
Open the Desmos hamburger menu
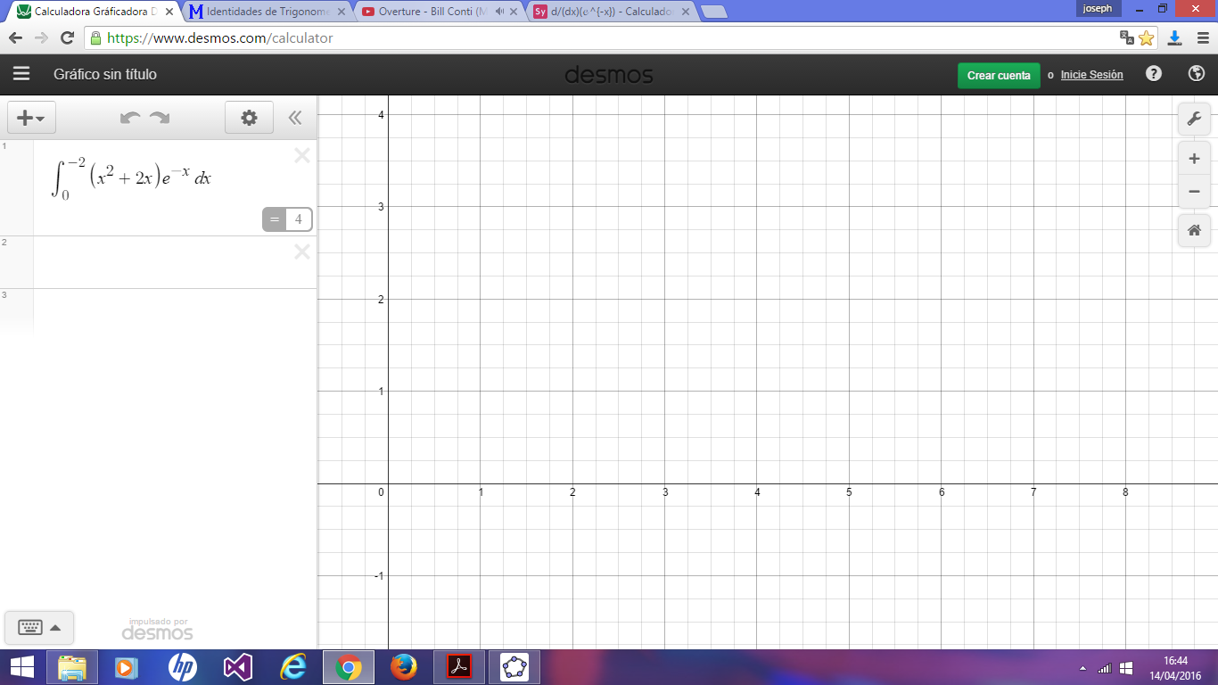point(21,75)
